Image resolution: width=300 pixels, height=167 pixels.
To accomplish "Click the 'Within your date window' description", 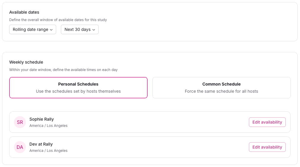I will (x=63, y=70).
